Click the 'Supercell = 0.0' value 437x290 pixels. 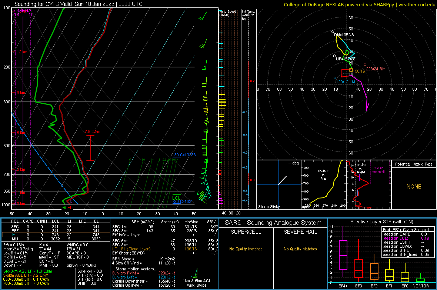coord(90,271)
